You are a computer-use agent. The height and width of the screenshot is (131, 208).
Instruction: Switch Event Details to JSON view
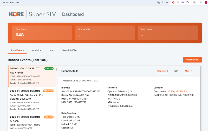click(x=176, y=71)
